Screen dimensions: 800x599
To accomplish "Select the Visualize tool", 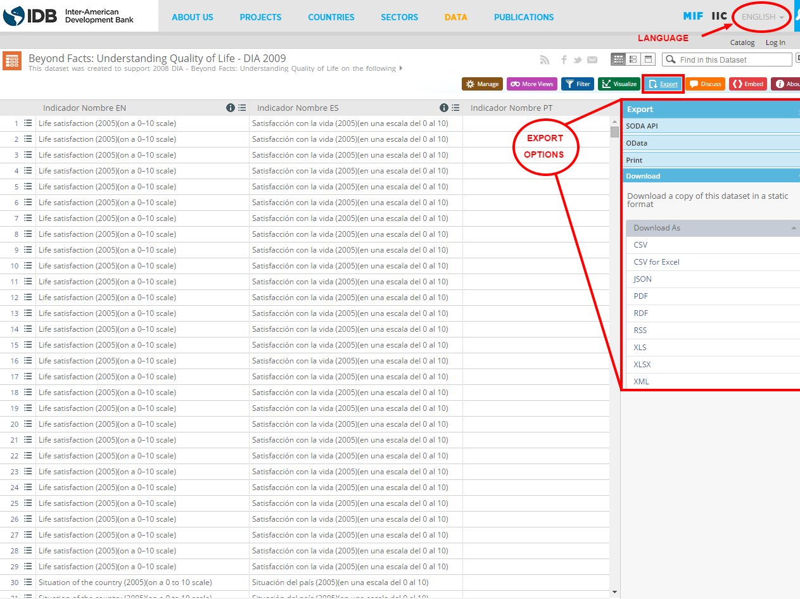I will [619, 84].
